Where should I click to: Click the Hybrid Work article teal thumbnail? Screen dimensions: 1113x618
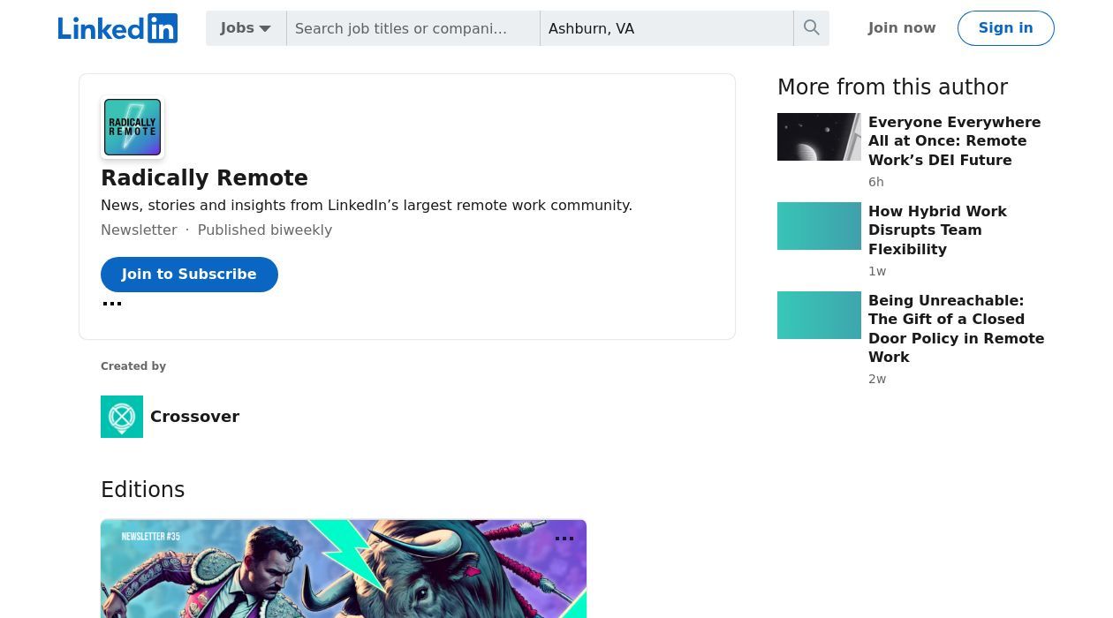pos(819,226)
